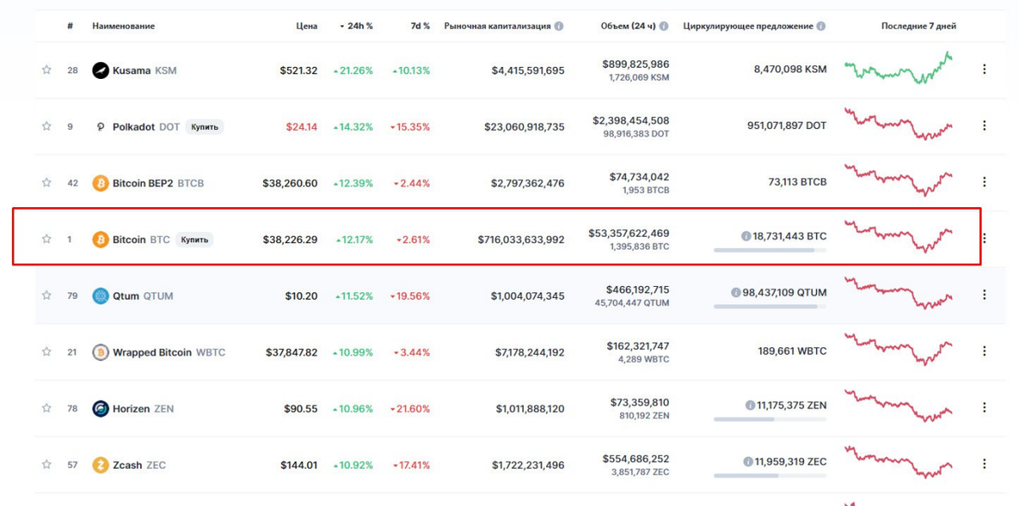Open the three-dot menu for Kusama
Image resolution: width=1019 pixels, height=506 pixels.
click(x=984, y=70)
